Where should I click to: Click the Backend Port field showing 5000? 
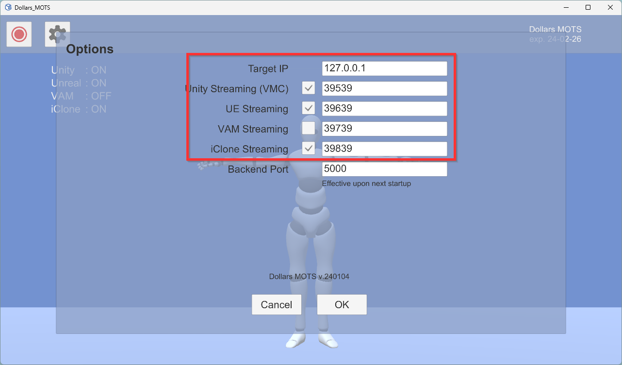tap(384, 169)
